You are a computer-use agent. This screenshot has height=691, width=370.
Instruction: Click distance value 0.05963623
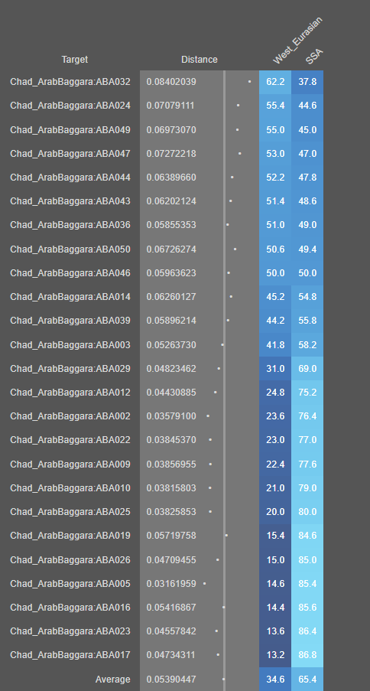[x=171, y=273]
